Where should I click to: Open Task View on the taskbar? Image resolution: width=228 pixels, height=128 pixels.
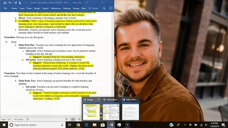70,125
